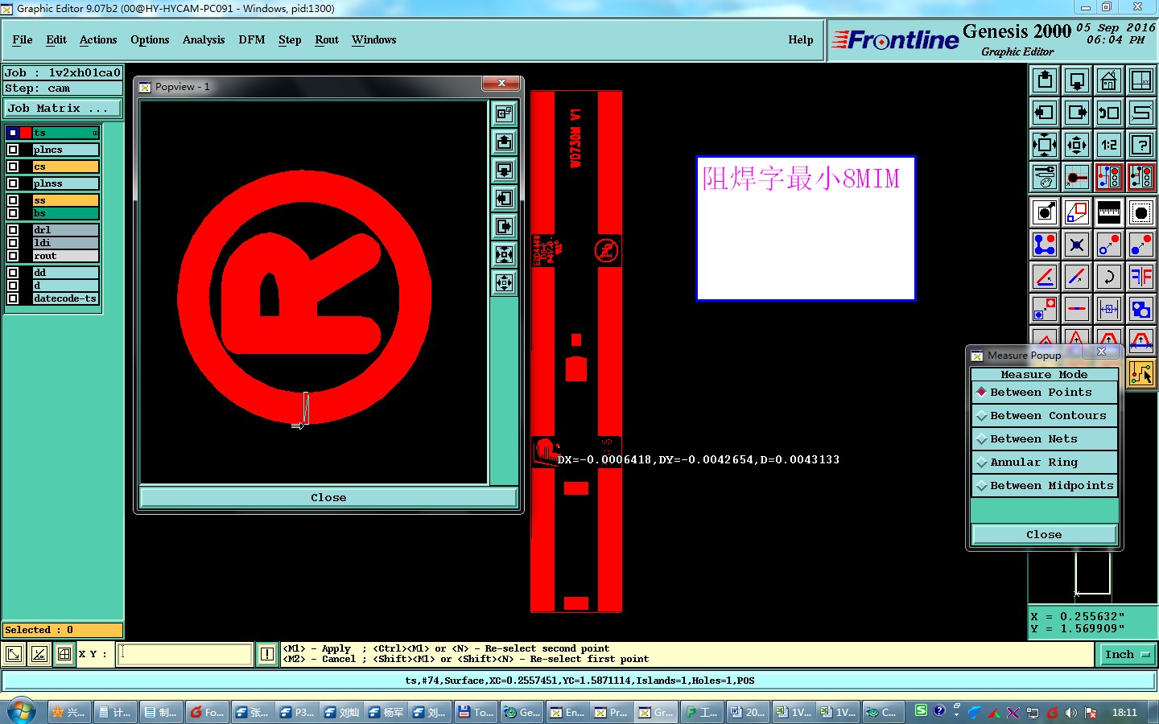Click the red ts layer color swatch
Image resolution: width=1159 pixels, height=724 pixels.
click(26, 133)
